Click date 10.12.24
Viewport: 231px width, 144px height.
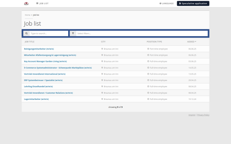coord(192,99)
